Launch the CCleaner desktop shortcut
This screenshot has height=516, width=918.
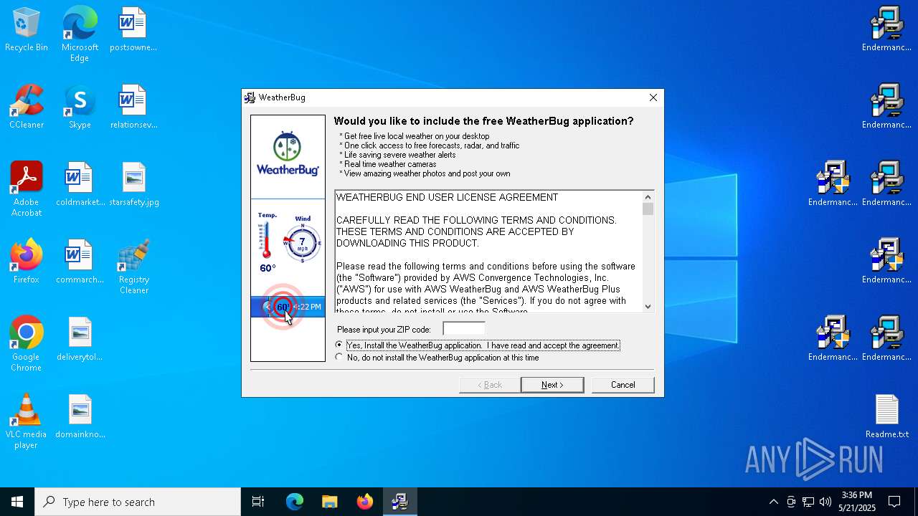[x=26, y=107]
